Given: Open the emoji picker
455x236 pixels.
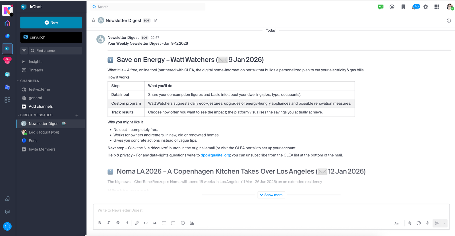Looking at the screenshot, I should [x=419, y=223].
